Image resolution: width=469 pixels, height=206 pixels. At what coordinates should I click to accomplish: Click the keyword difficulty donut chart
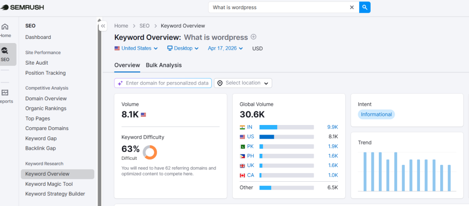click(150, 152)
